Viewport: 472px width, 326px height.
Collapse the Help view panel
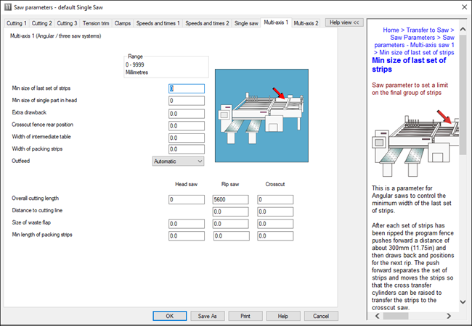coord(345,23)
